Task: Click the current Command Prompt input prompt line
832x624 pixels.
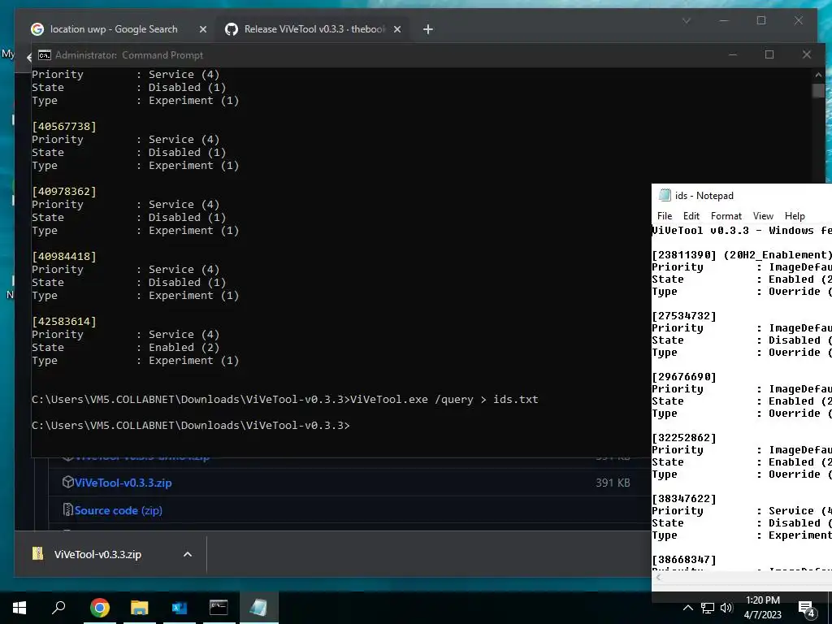Action: 191,426
